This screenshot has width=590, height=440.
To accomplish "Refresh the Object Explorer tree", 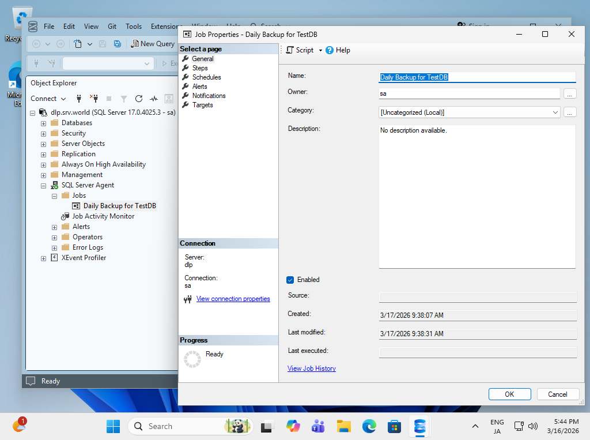I will [x=139, y=99].
